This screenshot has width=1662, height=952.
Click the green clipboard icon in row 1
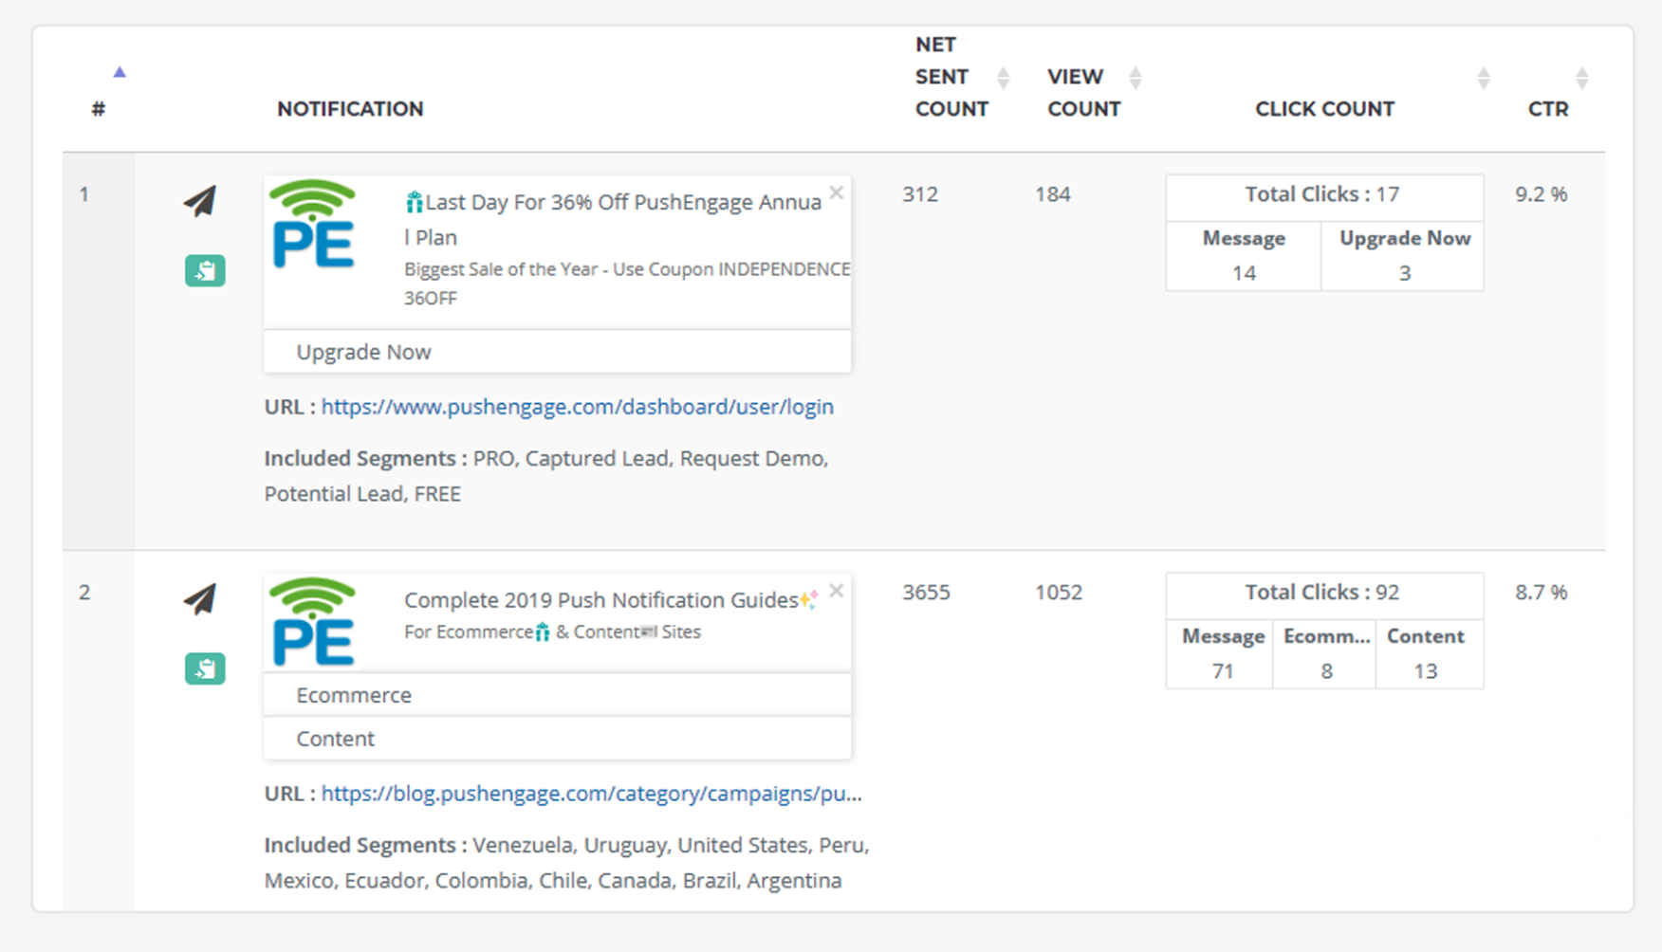click(205, 271)
